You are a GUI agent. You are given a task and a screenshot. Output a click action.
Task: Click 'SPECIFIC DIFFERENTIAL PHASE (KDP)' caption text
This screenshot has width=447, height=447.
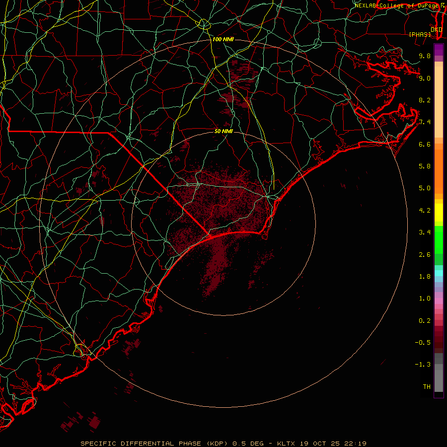pos(154,444)
